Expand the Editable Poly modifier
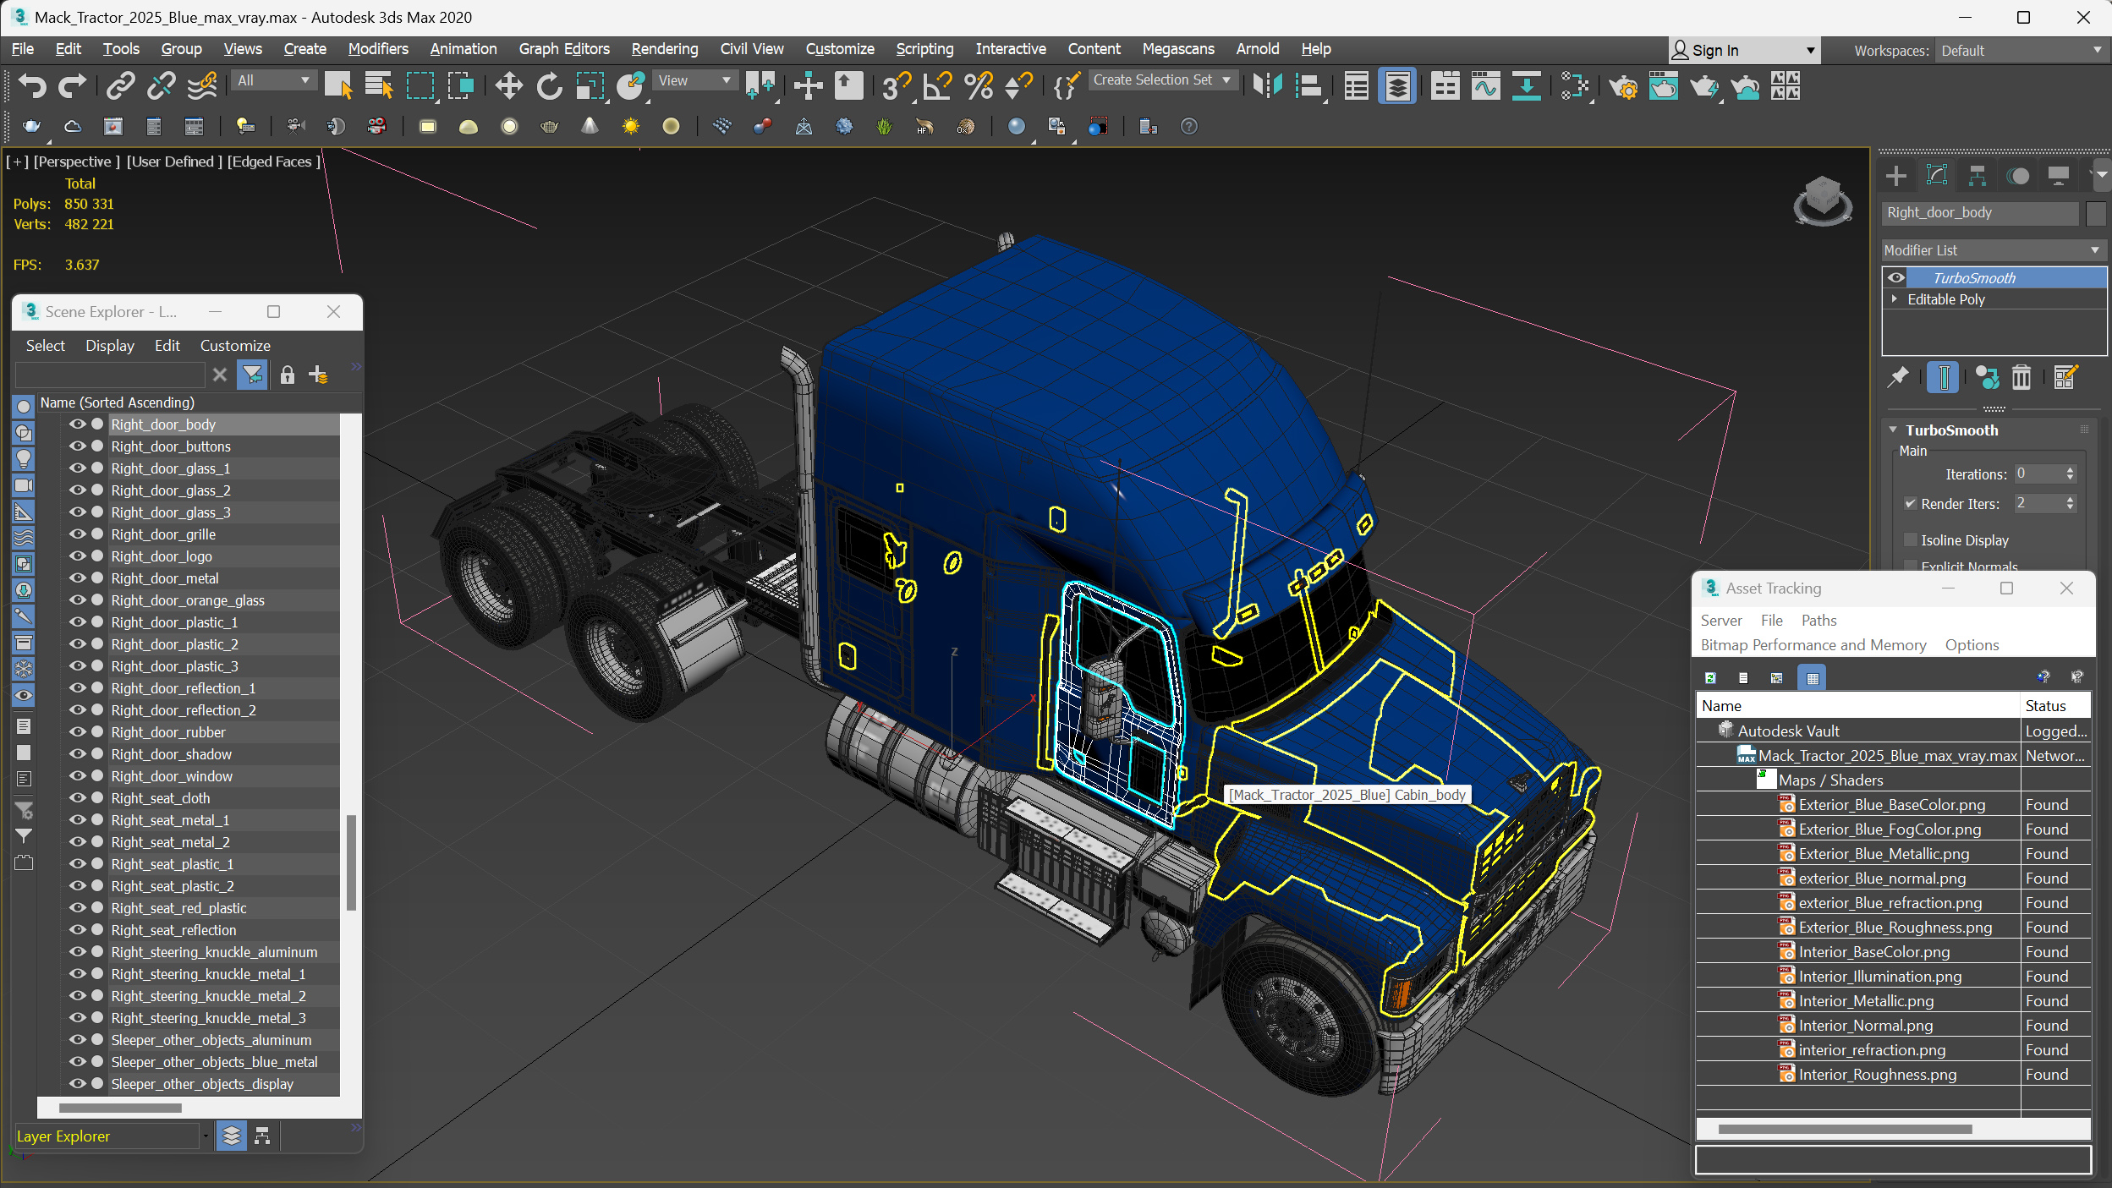Image resolution: width=2112 pixels, height=1188 pixels. coord(1895,299)
